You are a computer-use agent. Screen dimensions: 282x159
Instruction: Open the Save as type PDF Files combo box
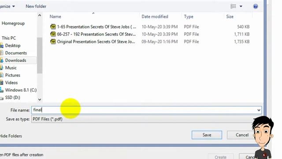[x=142, y=119]
